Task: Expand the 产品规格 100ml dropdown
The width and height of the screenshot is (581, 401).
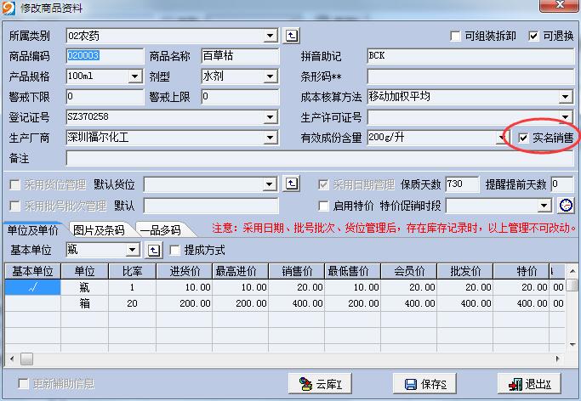Action: point(134,76)
